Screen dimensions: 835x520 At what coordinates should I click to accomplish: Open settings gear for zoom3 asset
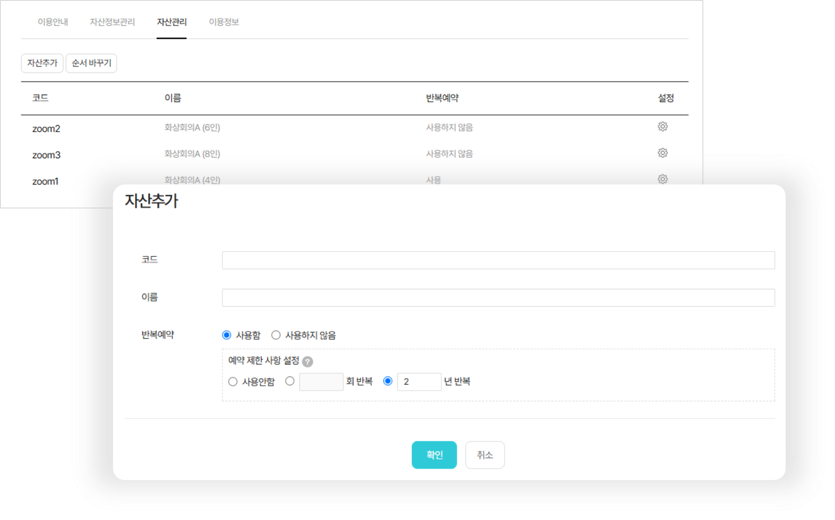click(662, 153)
